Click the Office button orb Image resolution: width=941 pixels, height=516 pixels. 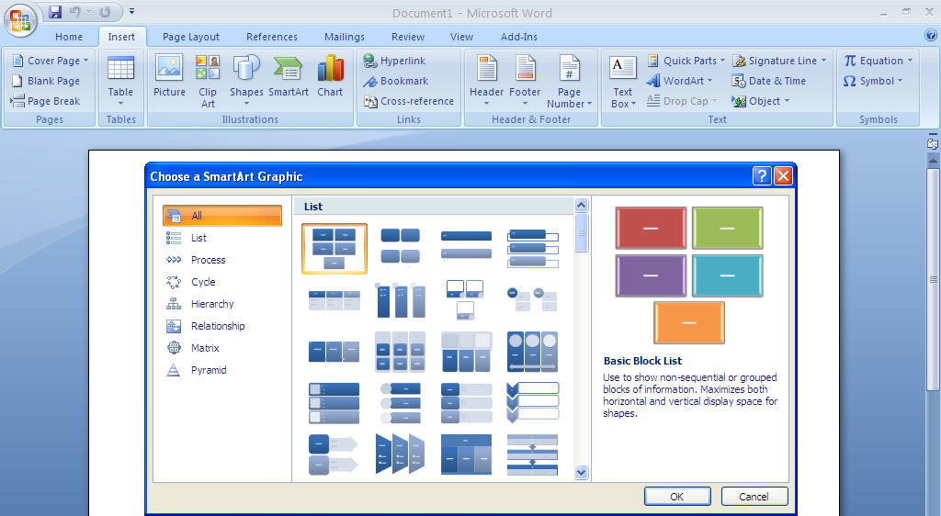pyautogui.click(x=20, y=20)
